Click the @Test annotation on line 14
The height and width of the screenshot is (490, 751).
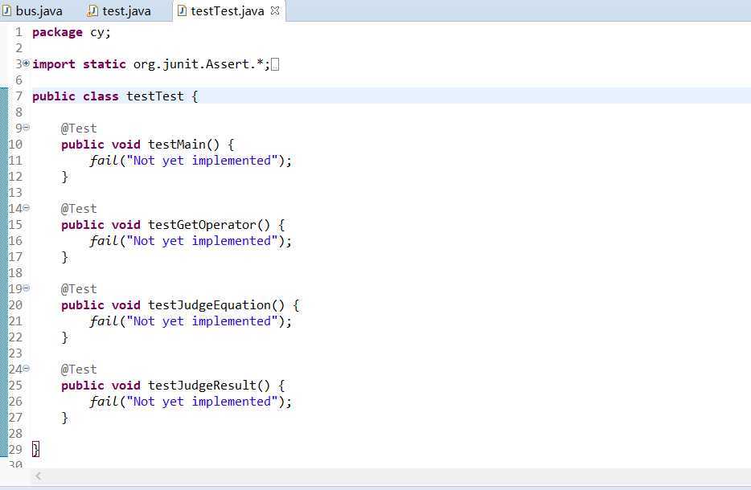79,209
